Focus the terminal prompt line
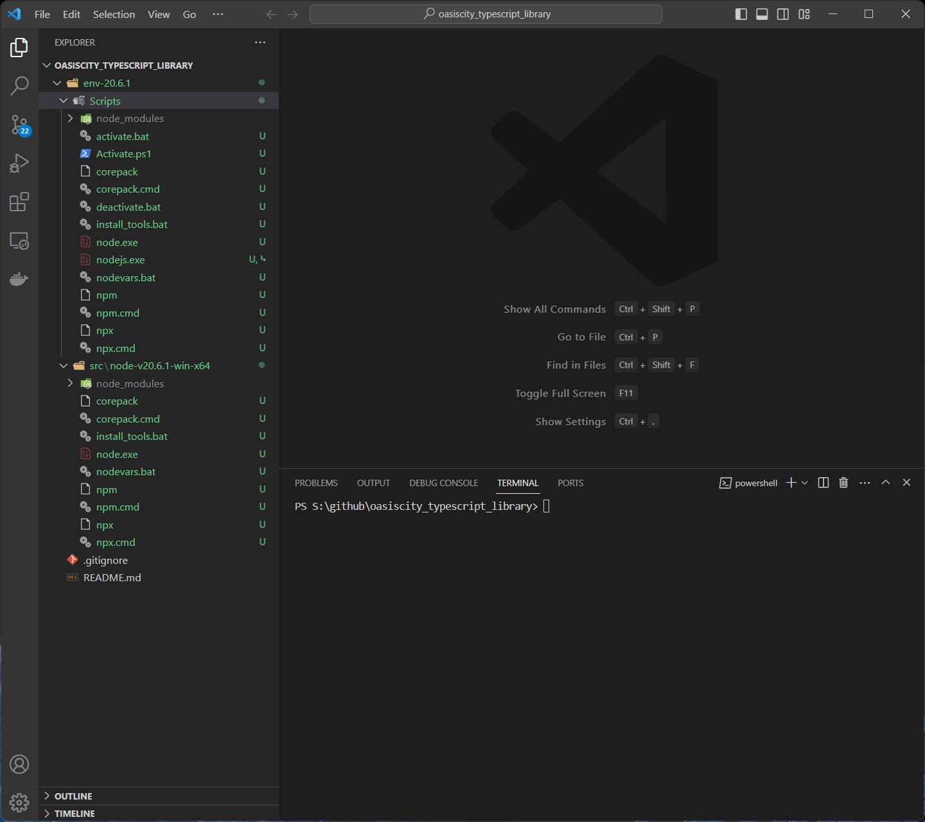This screenshot has width=925, height=822. 422,506
